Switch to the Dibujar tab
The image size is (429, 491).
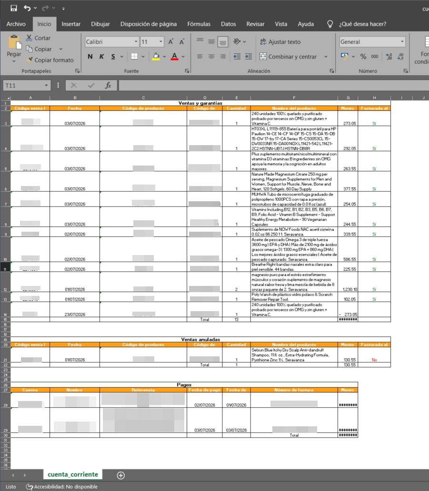[x=100, y=24]
